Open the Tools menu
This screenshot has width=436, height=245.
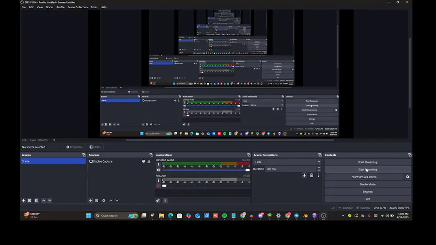(x=94, y=7)
